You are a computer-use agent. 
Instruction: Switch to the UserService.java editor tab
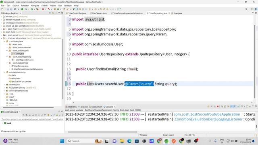[x=98, y=13]
